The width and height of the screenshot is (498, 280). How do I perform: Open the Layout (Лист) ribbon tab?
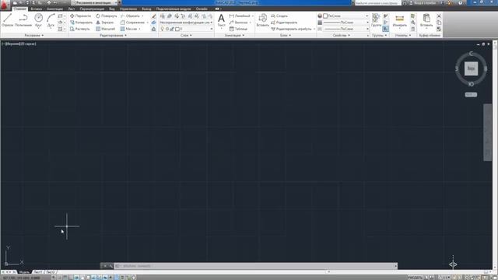71,9
